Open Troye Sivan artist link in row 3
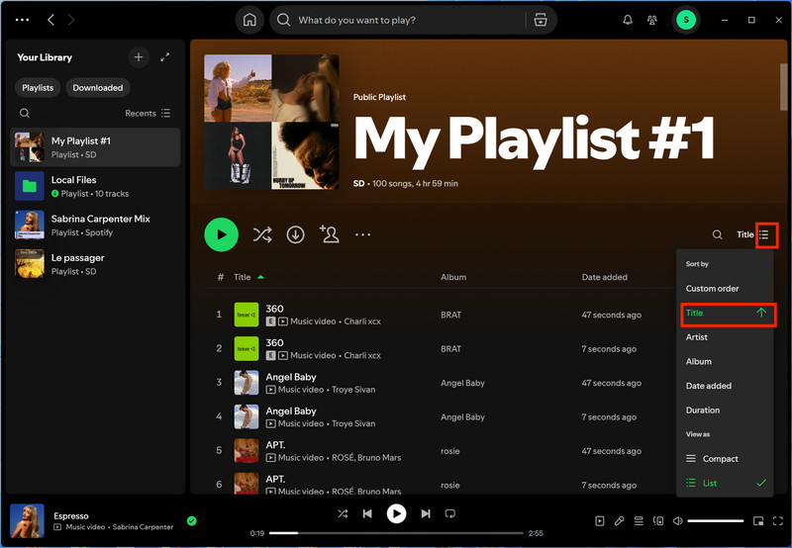 click(x=353, y=390)
